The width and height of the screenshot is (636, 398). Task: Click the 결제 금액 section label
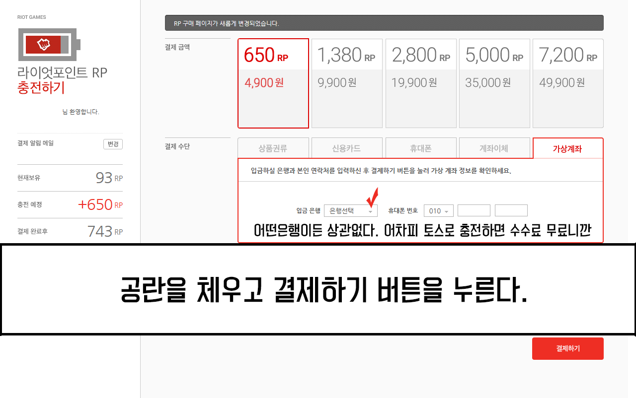177,48
